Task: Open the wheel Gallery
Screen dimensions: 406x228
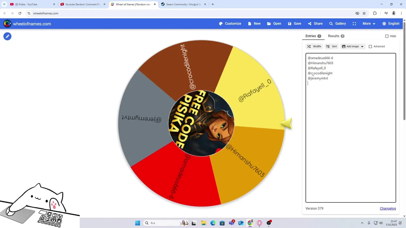Action: pos(337,24)
